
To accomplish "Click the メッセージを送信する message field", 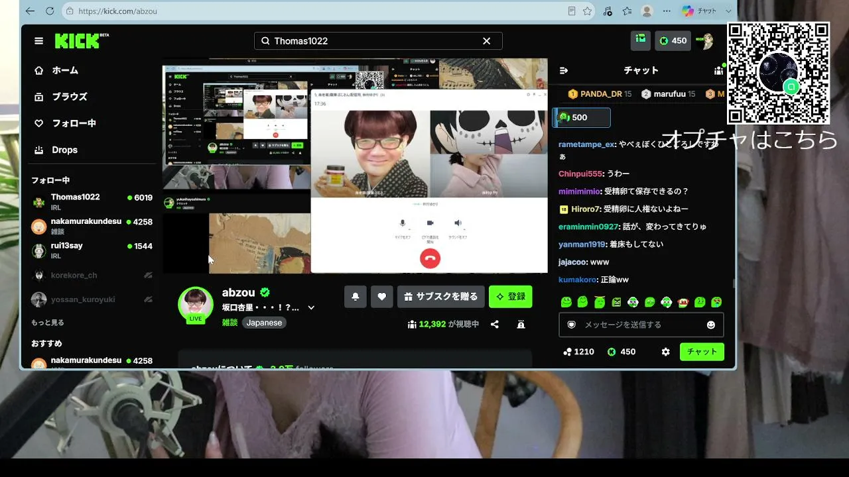I will [641, 325].
